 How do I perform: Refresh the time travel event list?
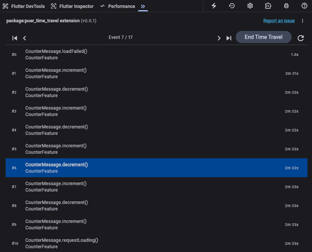[x=300, y=37]
